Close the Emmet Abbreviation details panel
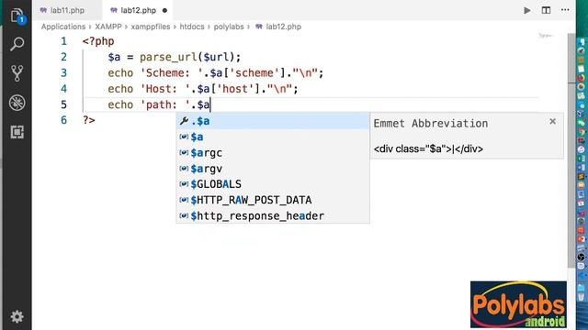Image resolution: width=588 pixels, height=330 pixels. click(552, 121)
